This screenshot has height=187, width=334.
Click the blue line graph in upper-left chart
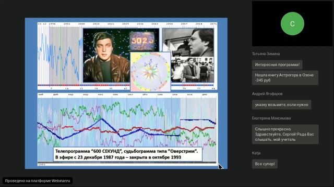click(x=60, y=57)
